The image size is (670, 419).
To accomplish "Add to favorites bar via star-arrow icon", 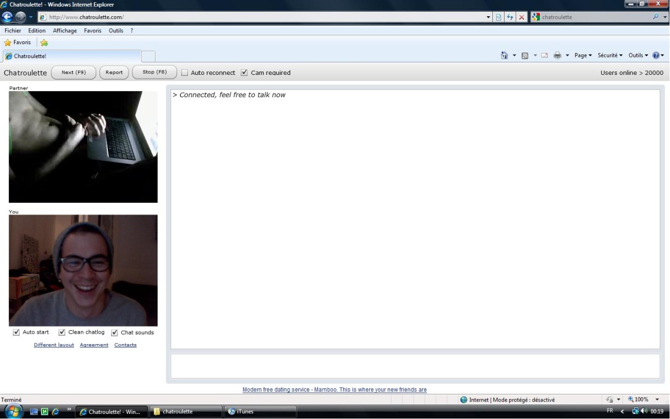I will (44, 42).
